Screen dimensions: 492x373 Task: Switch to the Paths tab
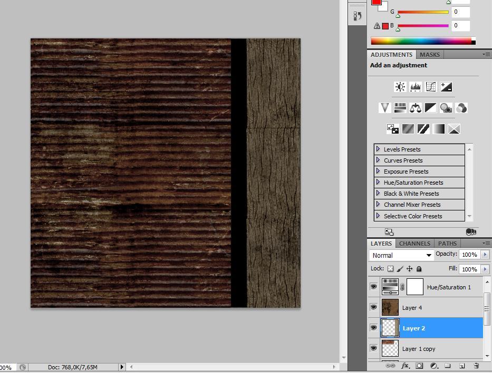point(447,244)
